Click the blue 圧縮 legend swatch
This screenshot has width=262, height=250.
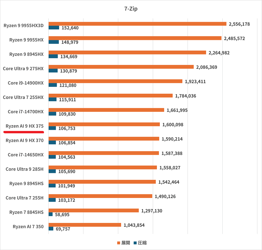pos(135,243)
